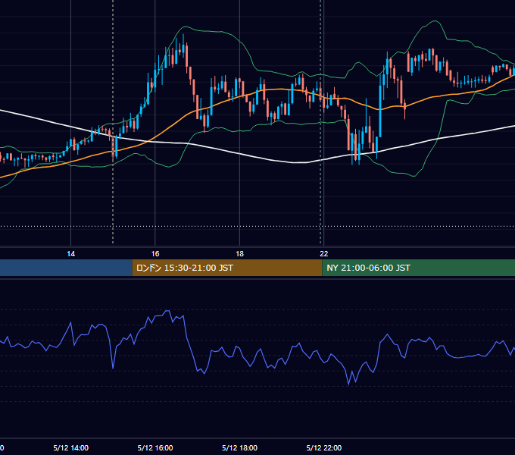Click the ロンドン 15:30-21:00 JST session bar

click(x=227, y=268)
